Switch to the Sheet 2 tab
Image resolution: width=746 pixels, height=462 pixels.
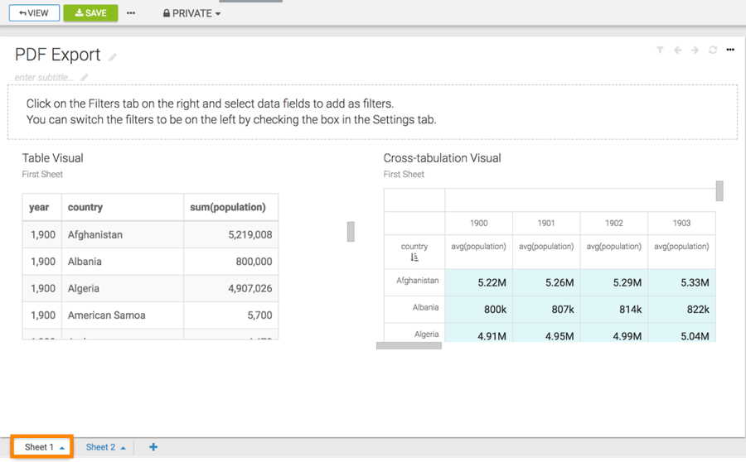point(100,447)
